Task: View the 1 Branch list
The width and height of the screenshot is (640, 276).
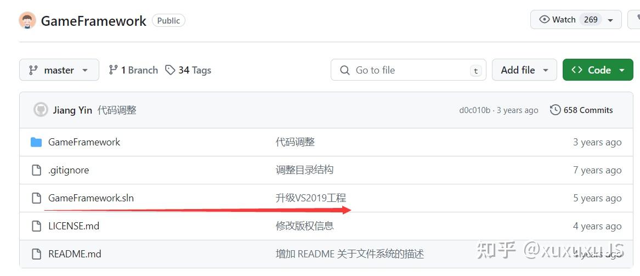Action: tap(133, 70)
